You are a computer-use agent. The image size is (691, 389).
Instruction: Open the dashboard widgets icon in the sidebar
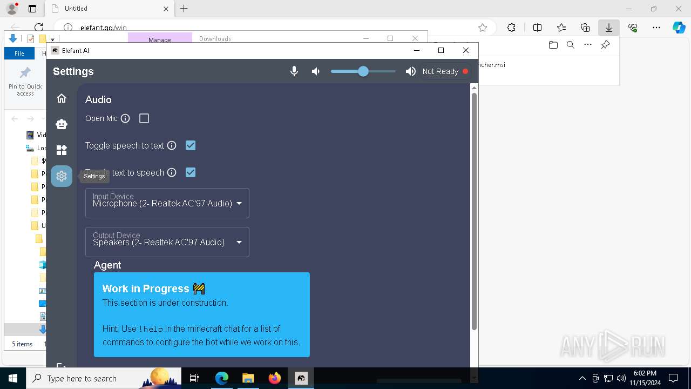(62, 150)
